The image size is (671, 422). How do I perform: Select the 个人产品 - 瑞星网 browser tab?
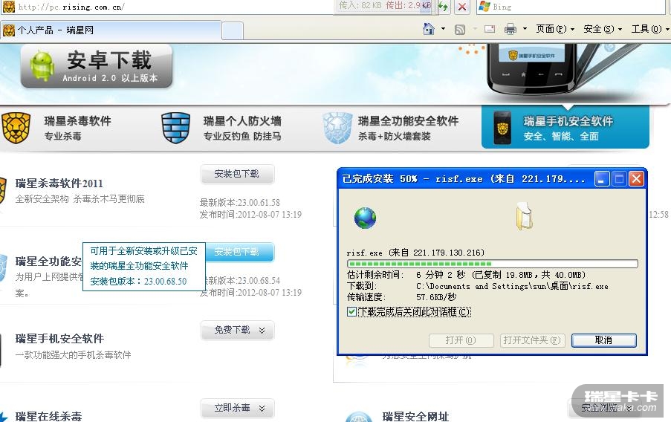(111, 30)
